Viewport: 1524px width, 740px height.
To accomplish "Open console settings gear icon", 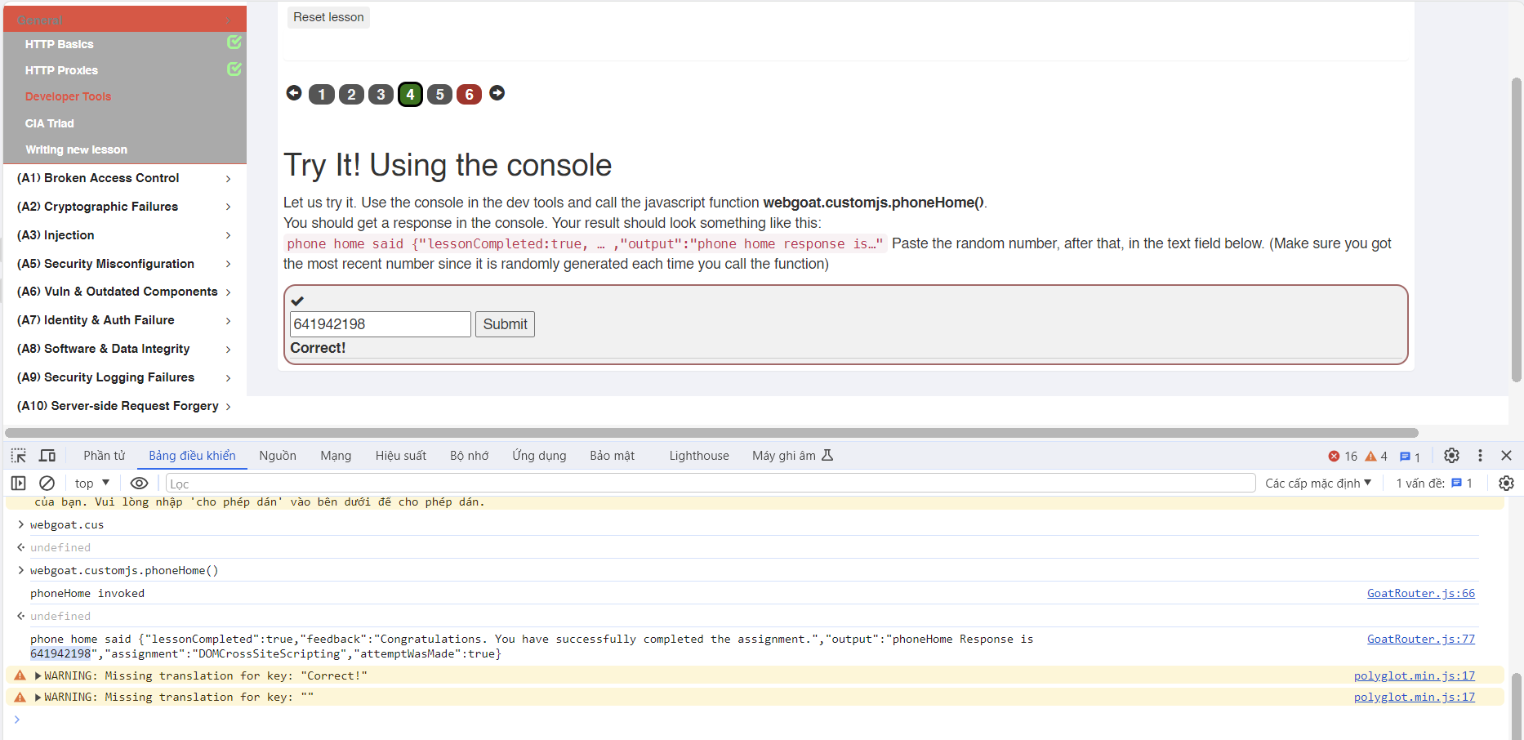I will click(x=1506, y=484).
